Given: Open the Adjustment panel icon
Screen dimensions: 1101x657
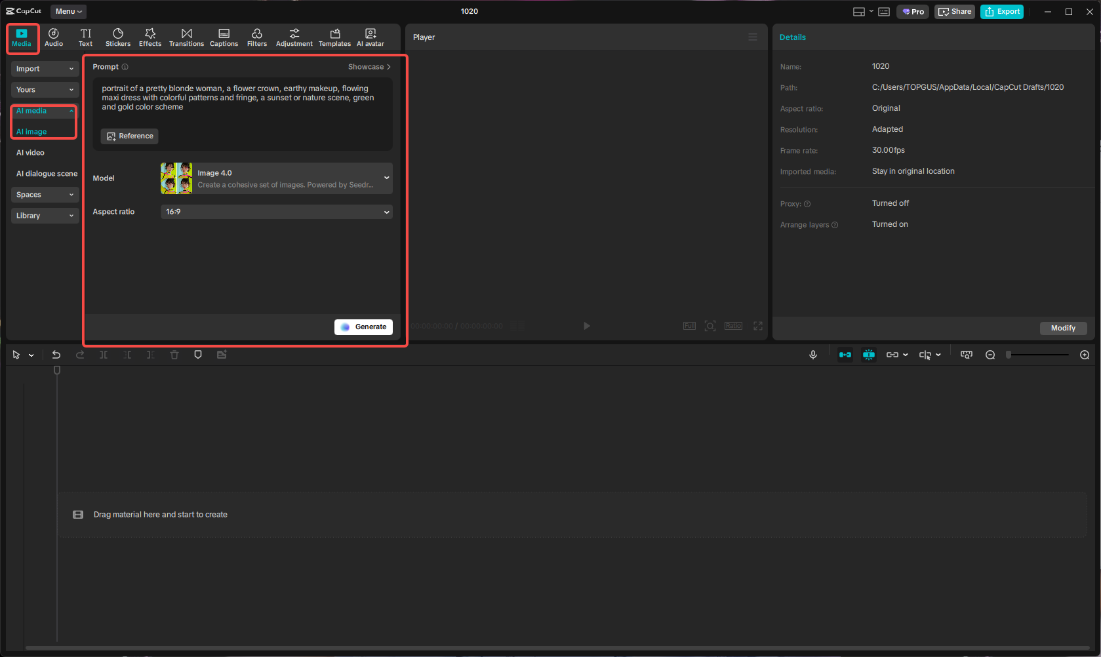Looking at the screenshot, I should (x=294, y=37).
